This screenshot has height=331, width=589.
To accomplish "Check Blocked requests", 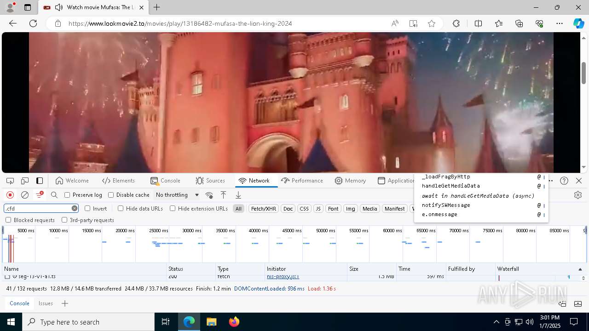I will click(8, 220).
